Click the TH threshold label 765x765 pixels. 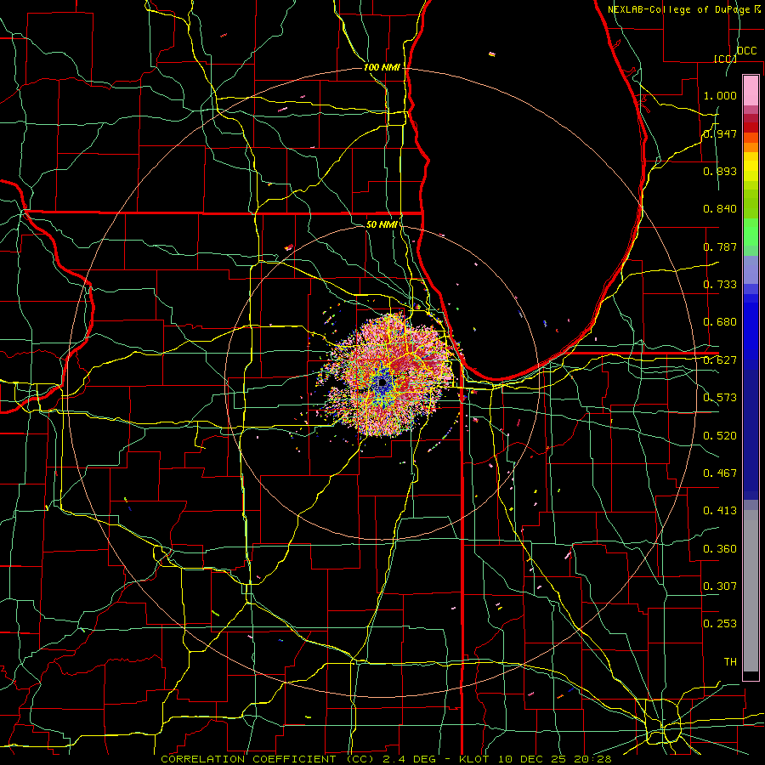point(730,662)
